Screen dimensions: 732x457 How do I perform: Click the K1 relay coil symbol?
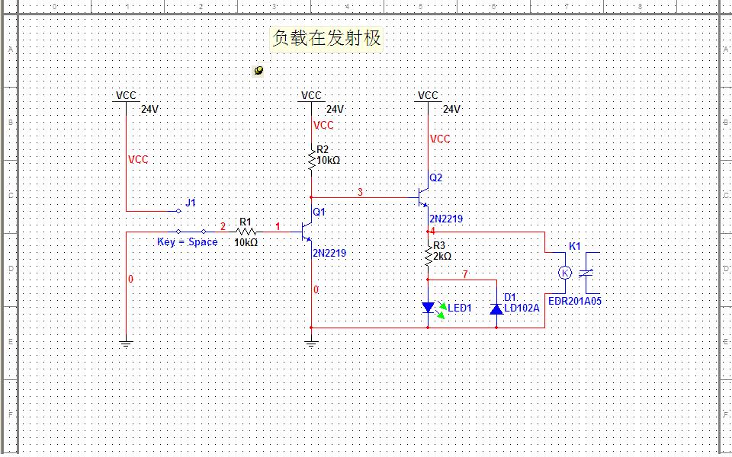pos(564,273)
